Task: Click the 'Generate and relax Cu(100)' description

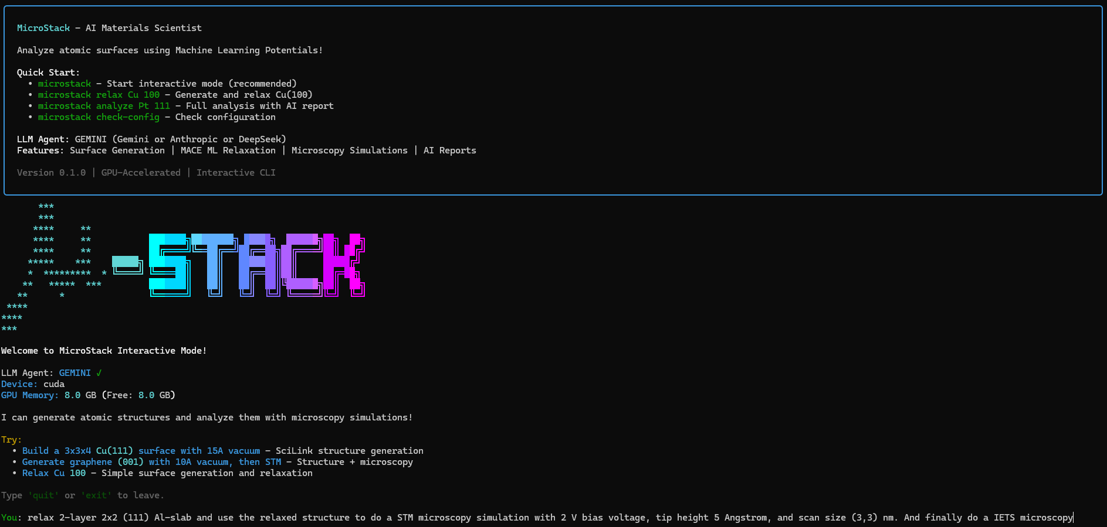Action: (243, 95)
